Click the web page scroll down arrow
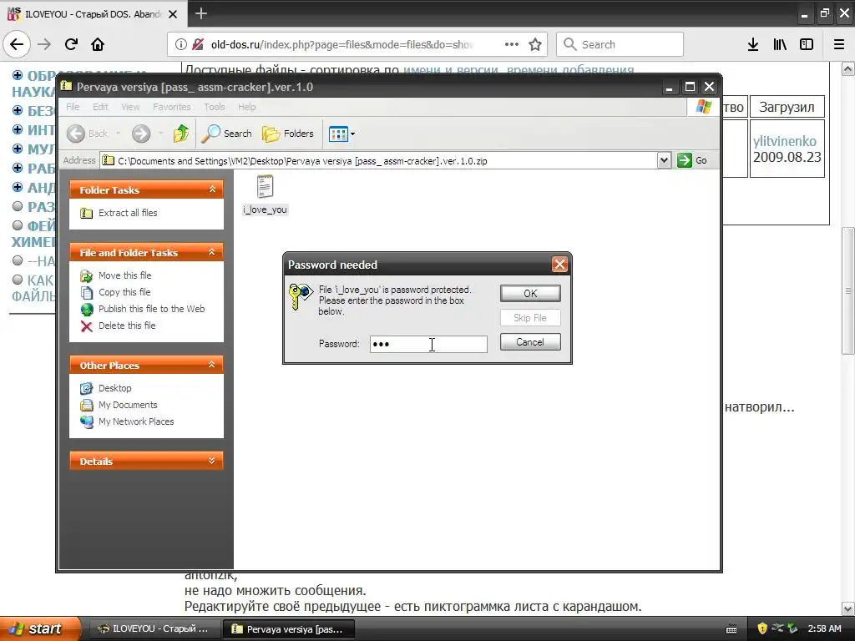855x641 pixels. (x=848, y=608)
